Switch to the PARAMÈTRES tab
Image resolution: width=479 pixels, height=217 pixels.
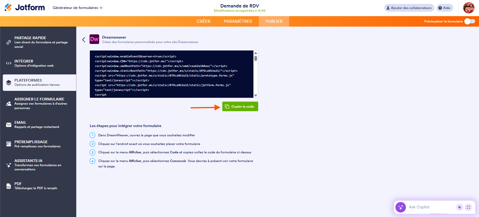point(238,21)
